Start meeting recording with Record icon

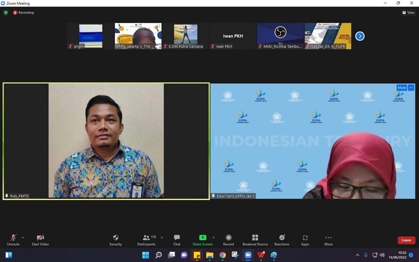(229, 238)
